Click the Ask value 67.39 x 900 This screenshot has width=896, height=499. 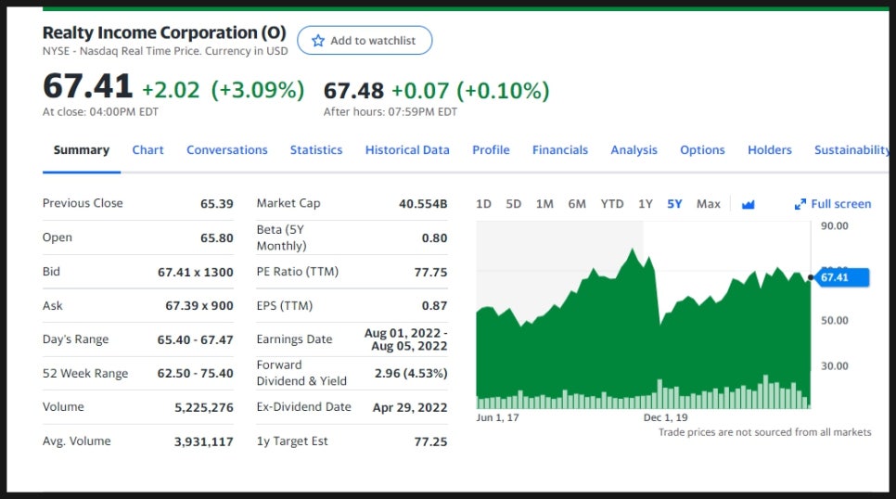199,306
